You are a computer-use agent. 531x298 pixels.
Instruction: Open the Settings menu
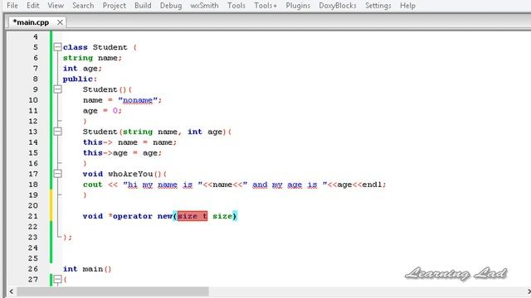tap(378, 6)
